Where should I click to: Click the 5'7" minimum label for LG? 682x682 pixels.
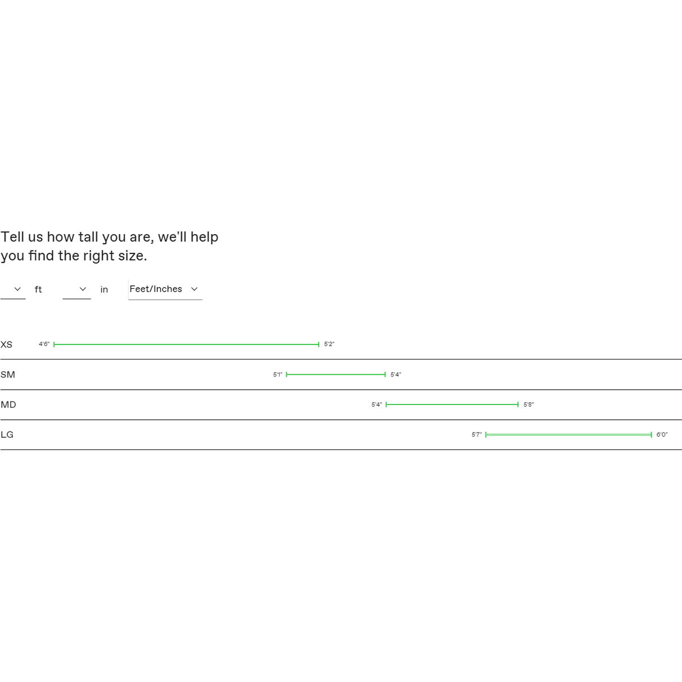point(476,435)
